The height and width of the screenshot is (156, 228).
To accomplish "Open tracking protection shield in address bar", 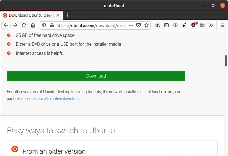I will [44, 26].
